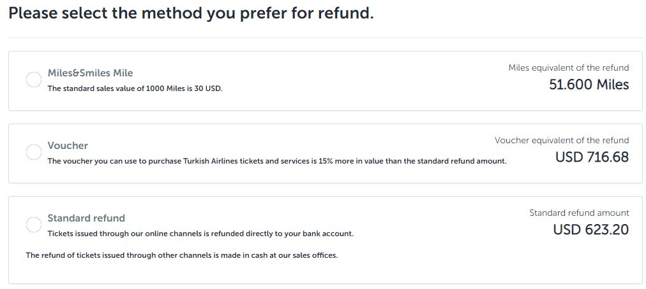Click the 'Miles&Smiles Mile' option title
646x289 pixels.
(90, 73)
